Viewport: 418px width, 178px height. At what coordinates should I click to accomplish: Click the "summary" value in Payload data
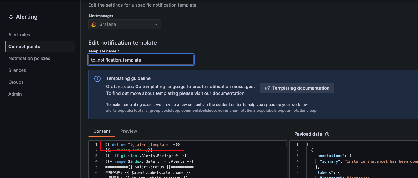[381, 161]
